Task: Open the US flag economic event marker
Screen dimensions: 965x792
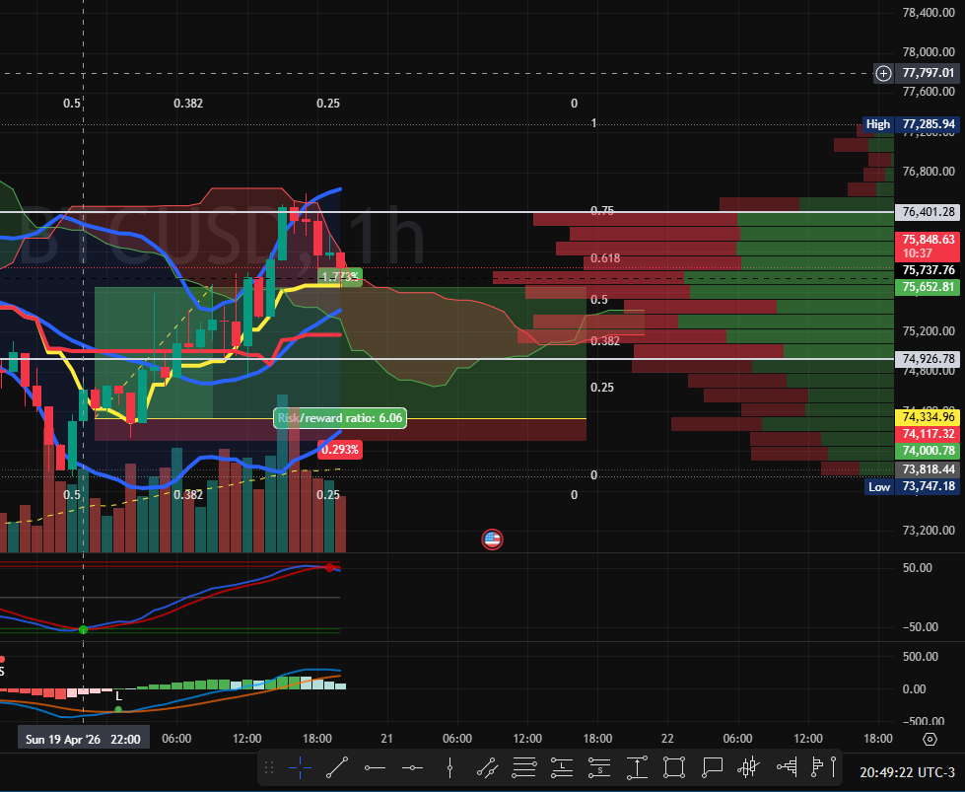Action: [492, 540]
